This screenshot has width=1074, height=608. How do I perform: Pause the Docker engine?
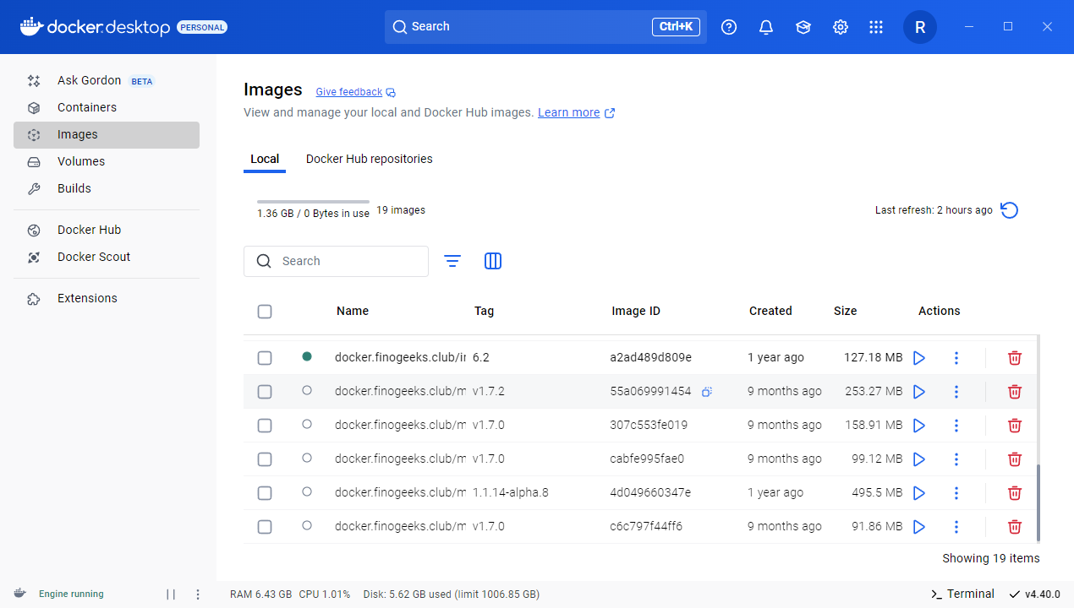(171, 594)
